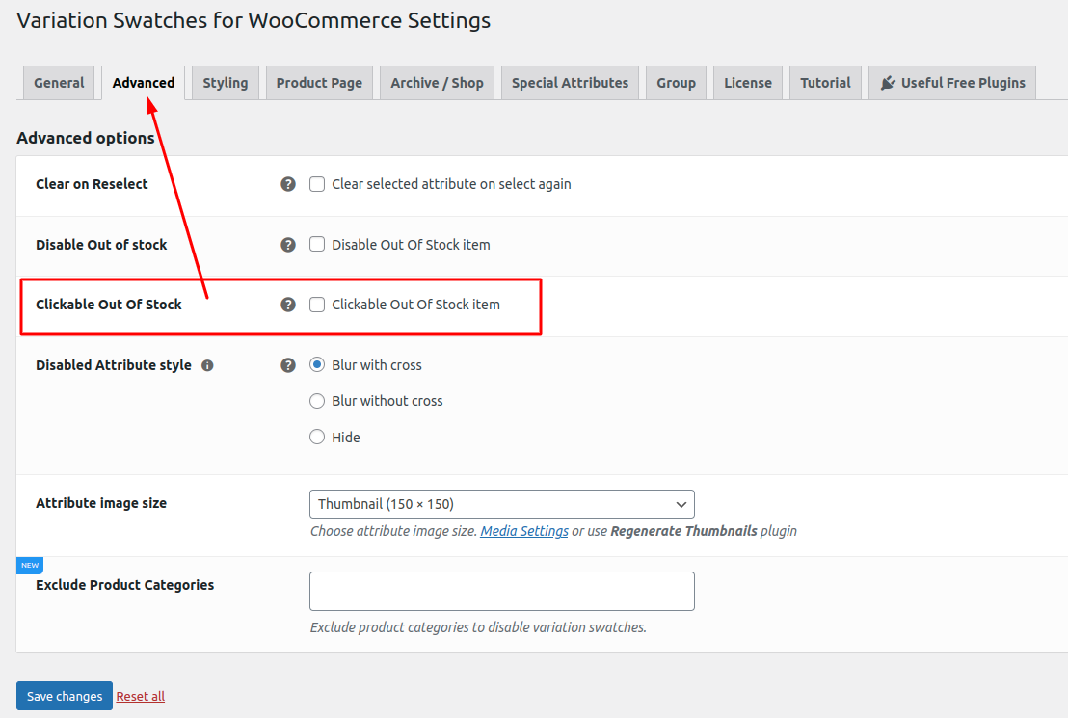
Task: Focus the Exclude Product Categories input field
Action: 502,592
